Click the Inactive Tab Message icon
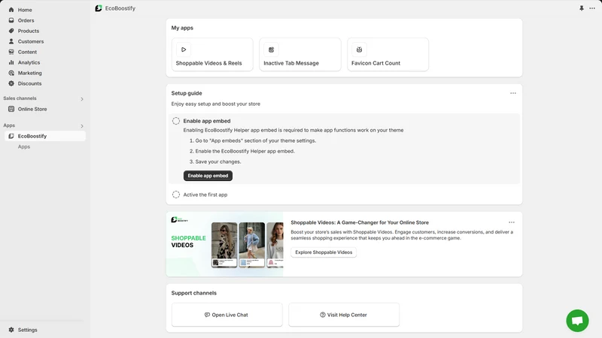Viewport: 602px width, 338px height. [x=271, y=50]
